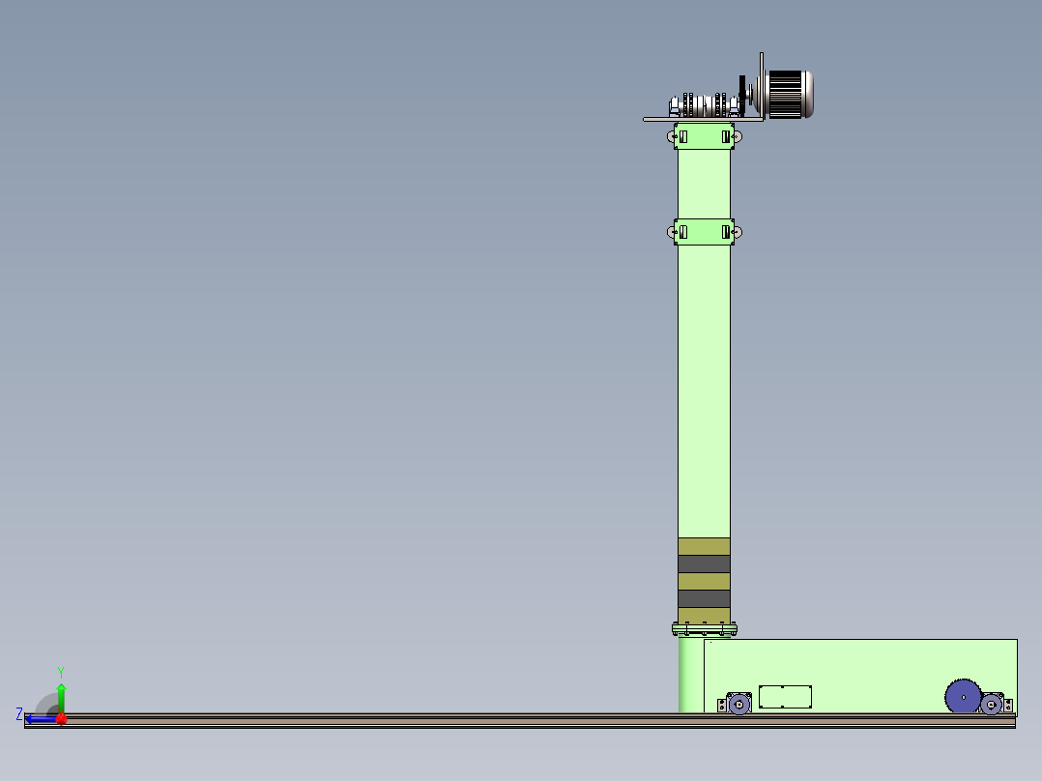This screenshot has height=781, width=1042.
Task: Select the uppermost clamp bracket on the column
Action: point(705,136)
